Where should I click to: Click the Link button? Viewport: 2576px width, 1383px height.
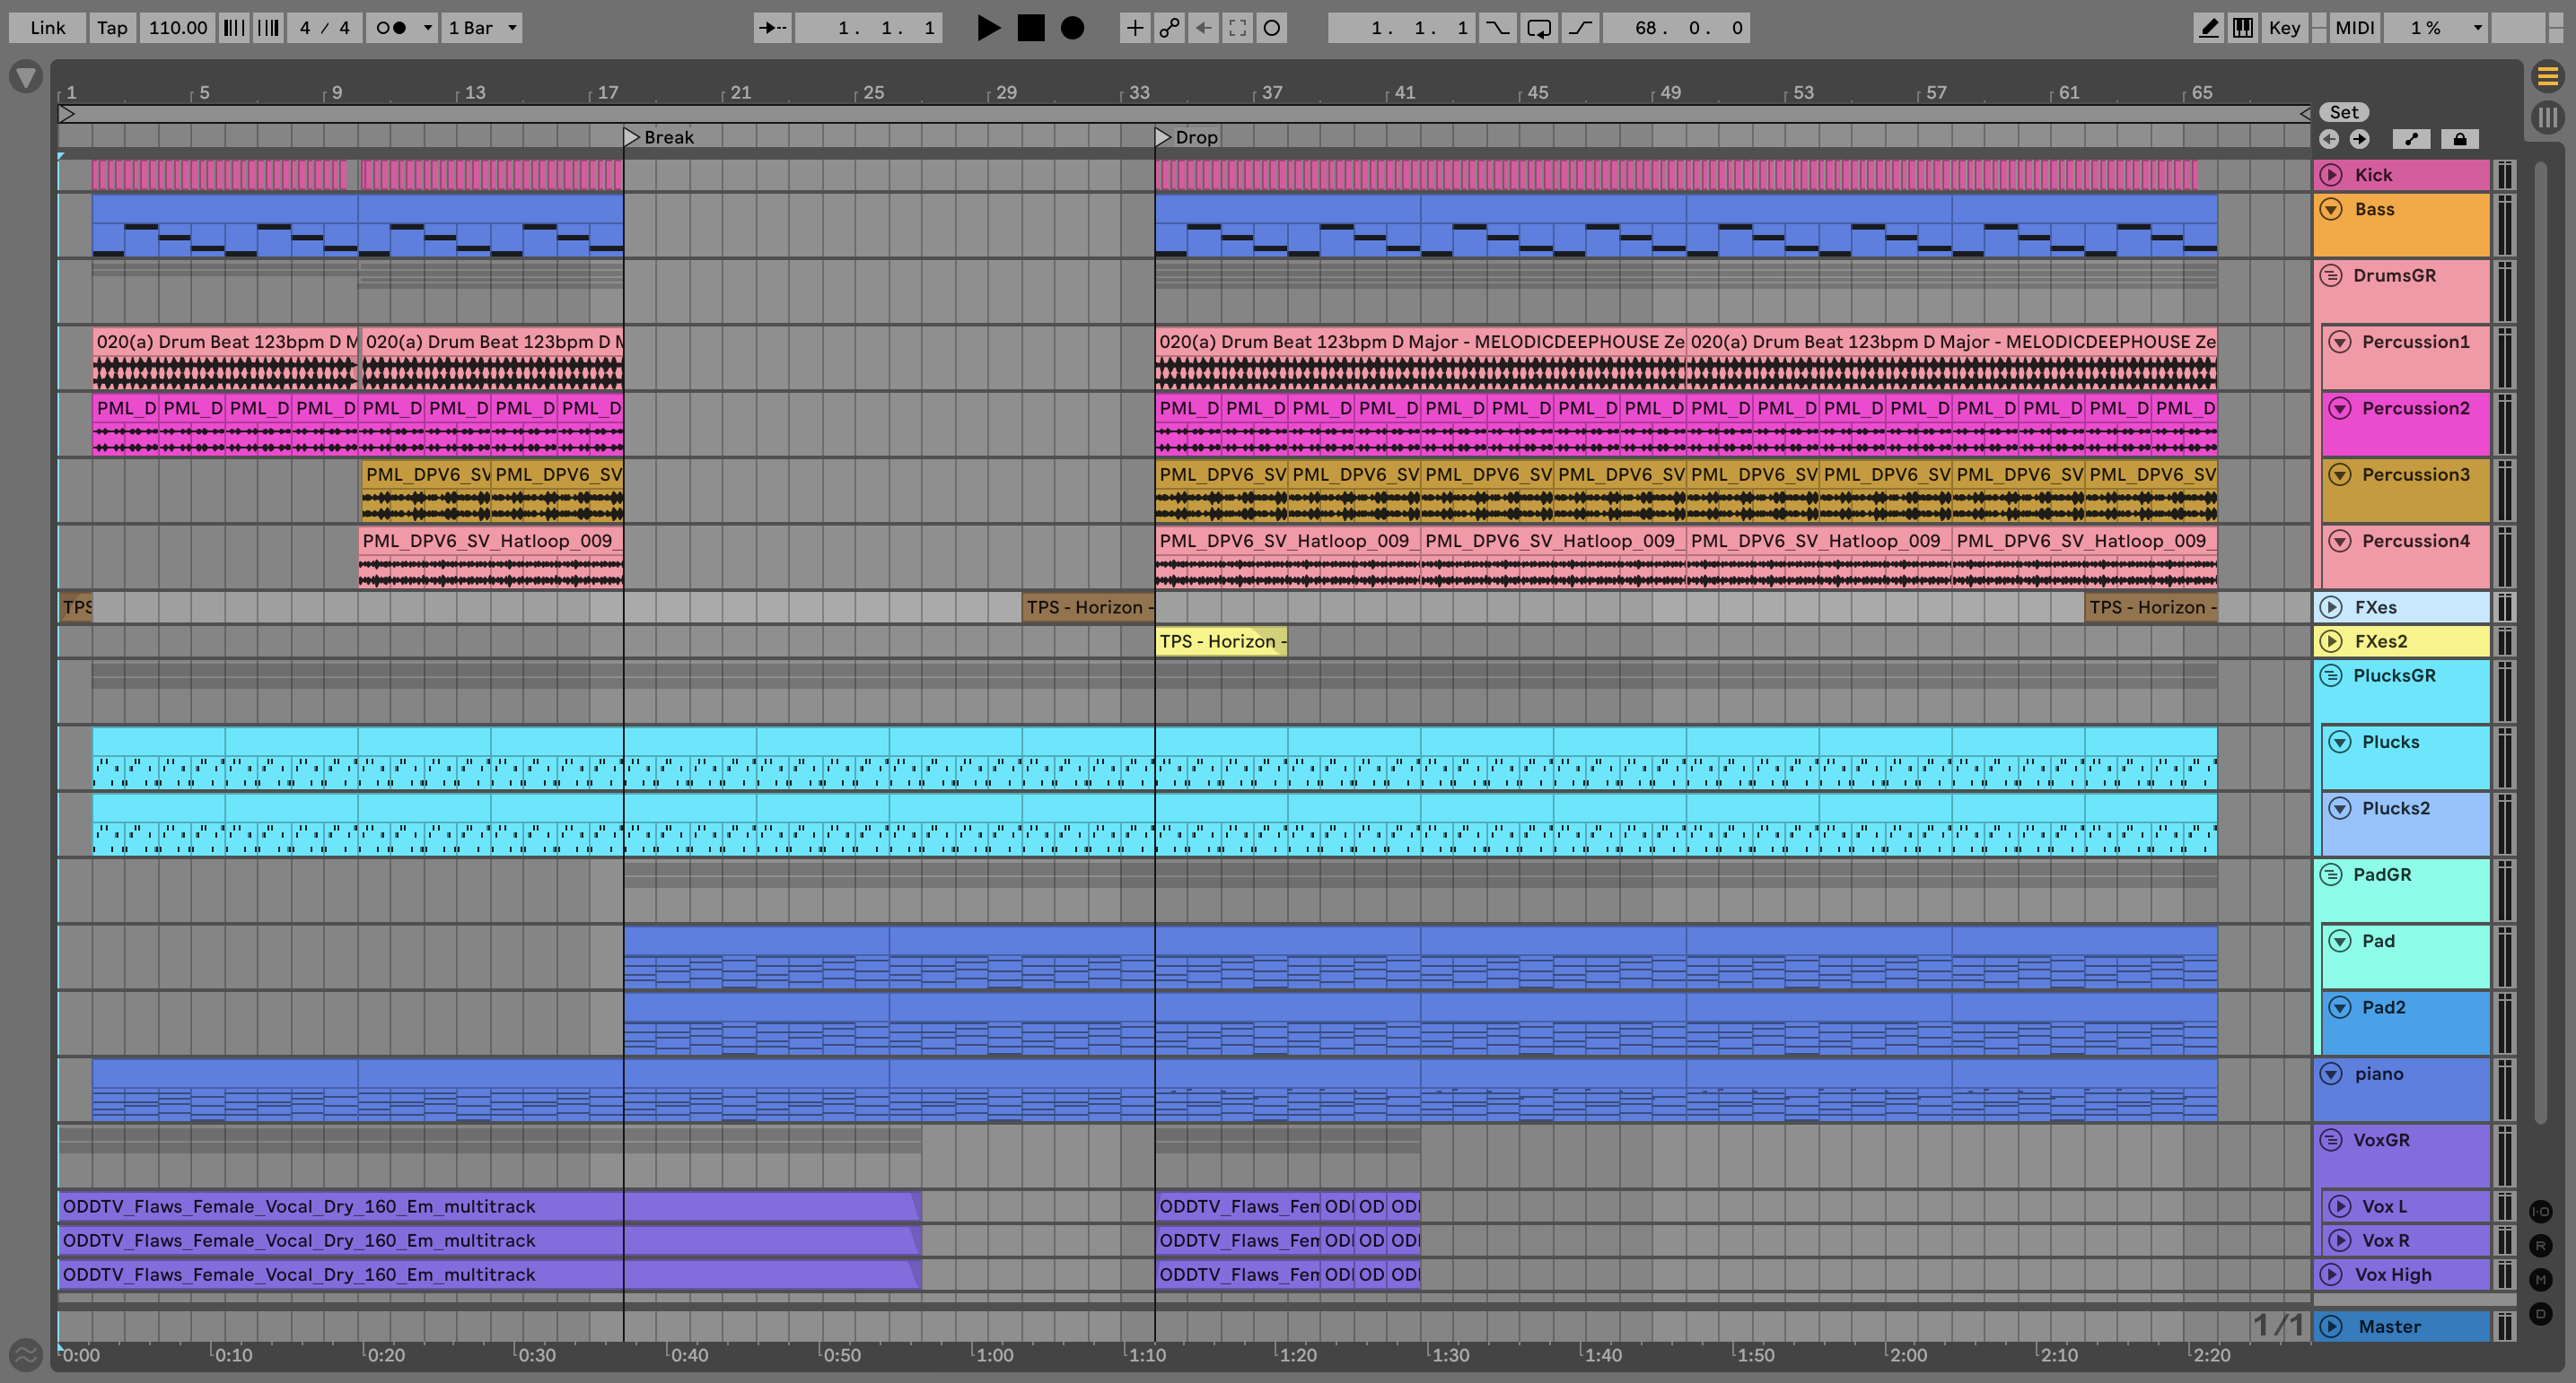47,28
